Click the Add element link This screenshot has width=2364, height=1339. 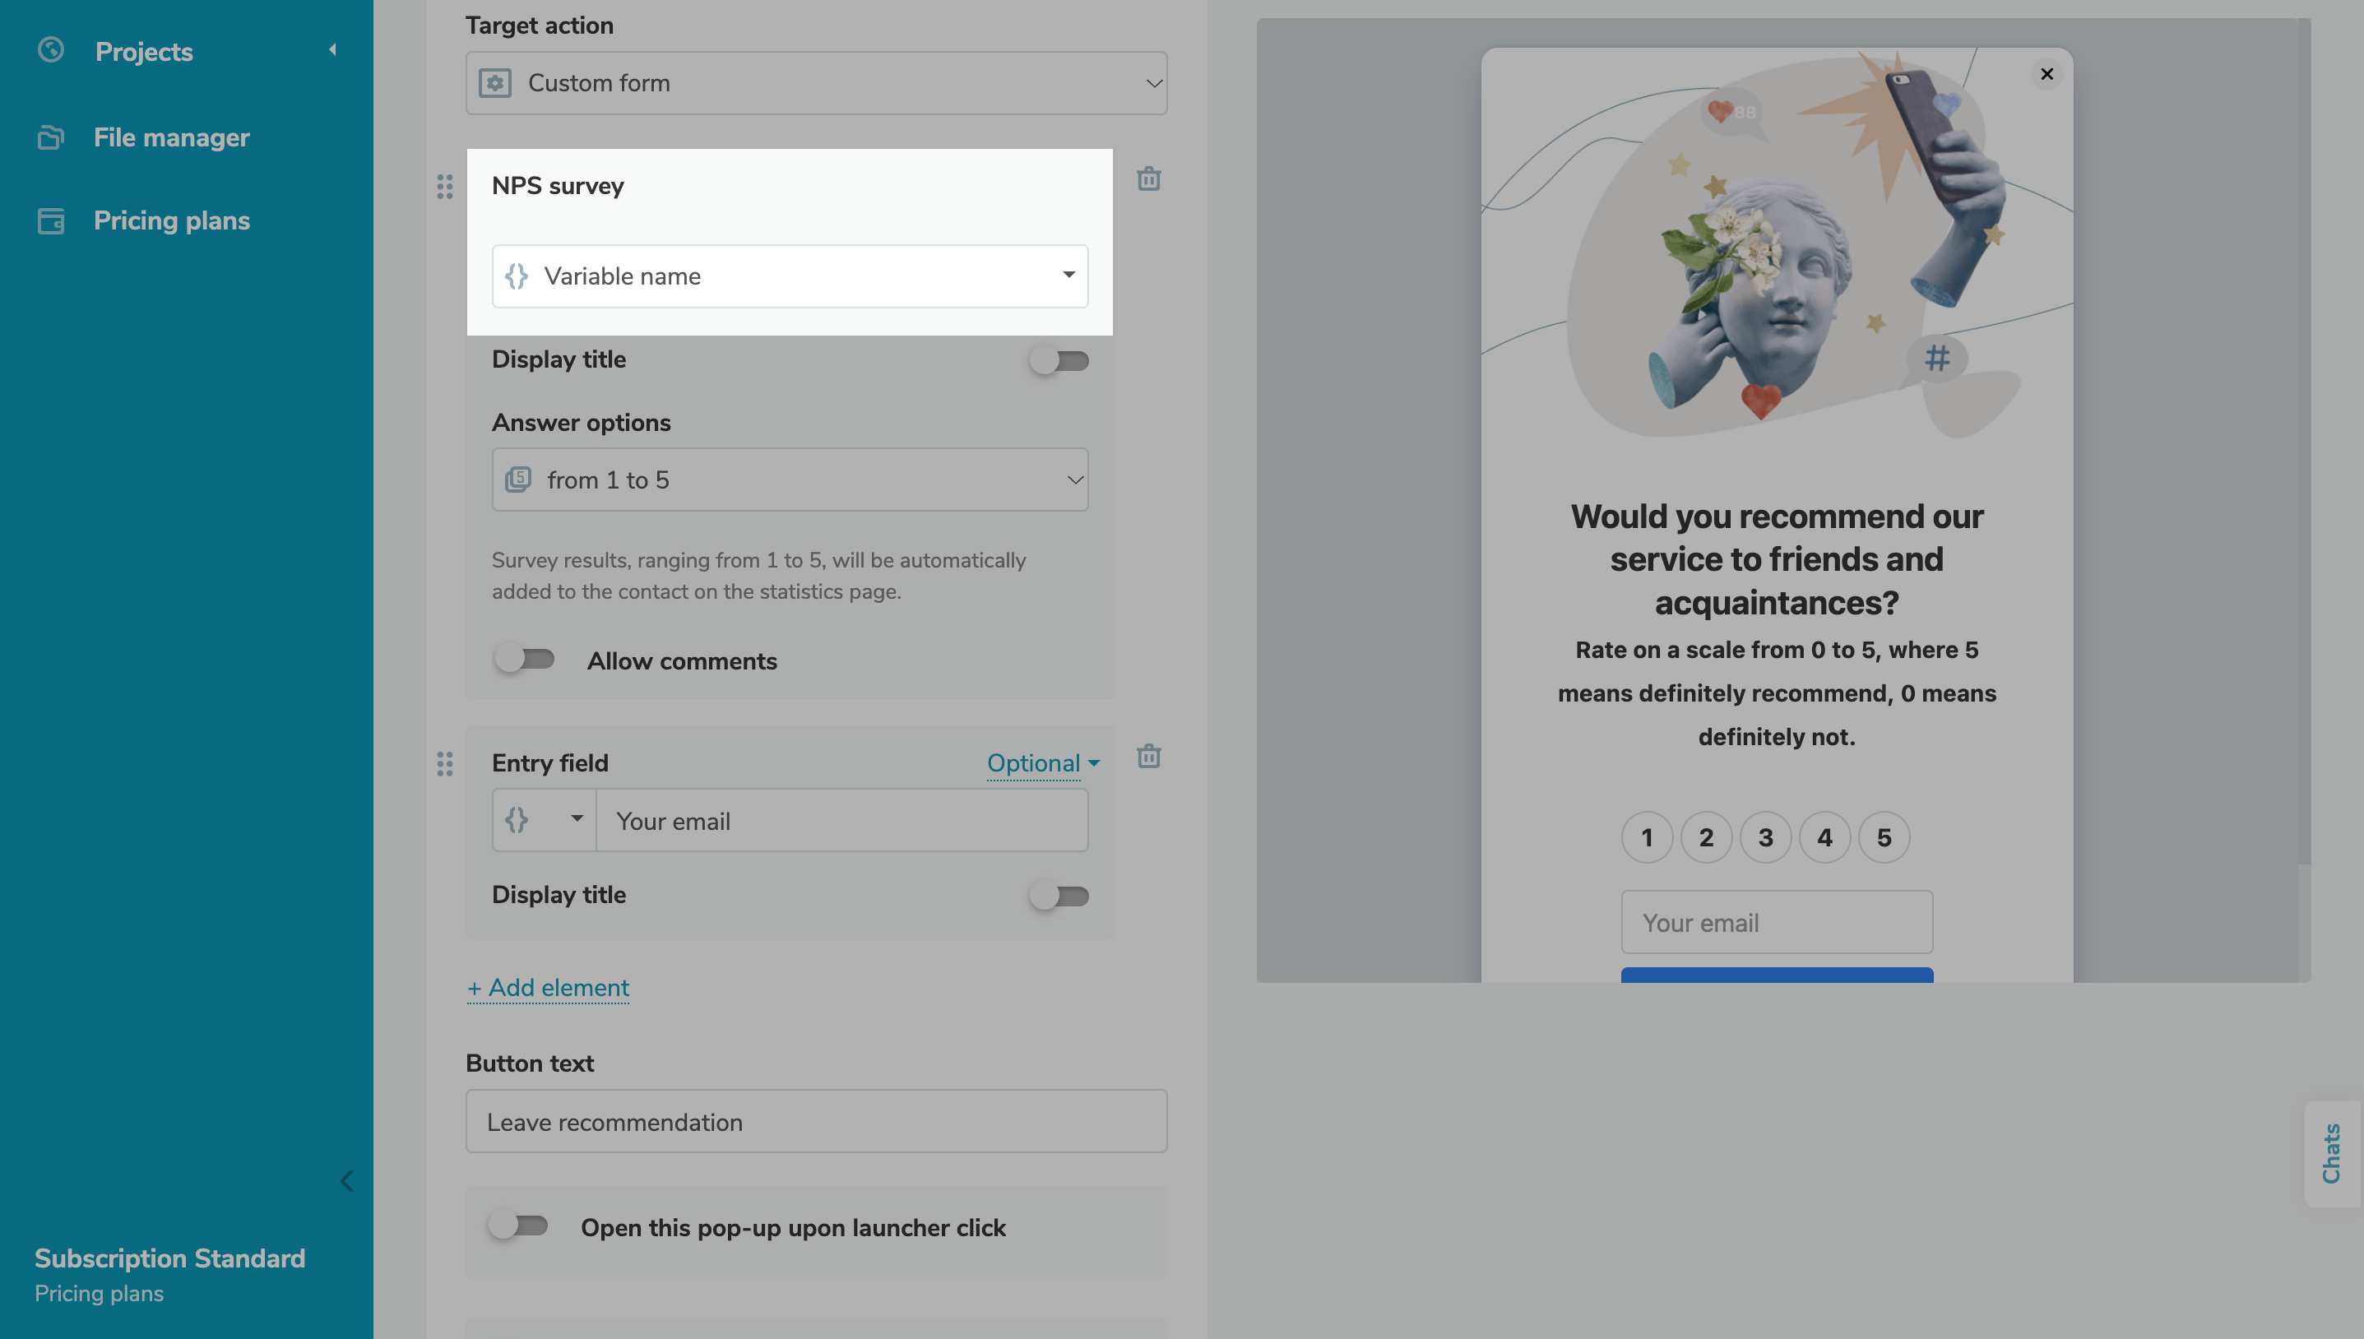pos(548,987)
